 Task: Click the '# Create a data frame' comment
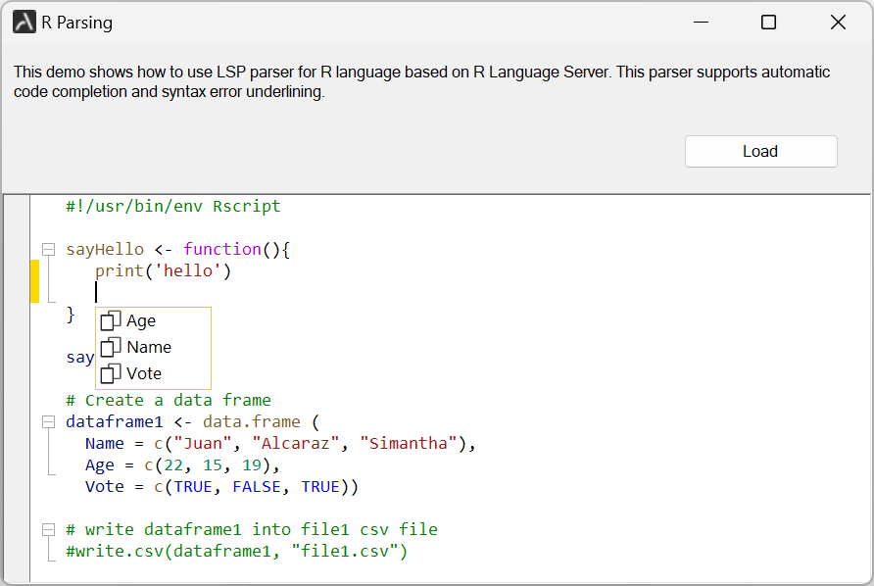(x=169, y=401)
